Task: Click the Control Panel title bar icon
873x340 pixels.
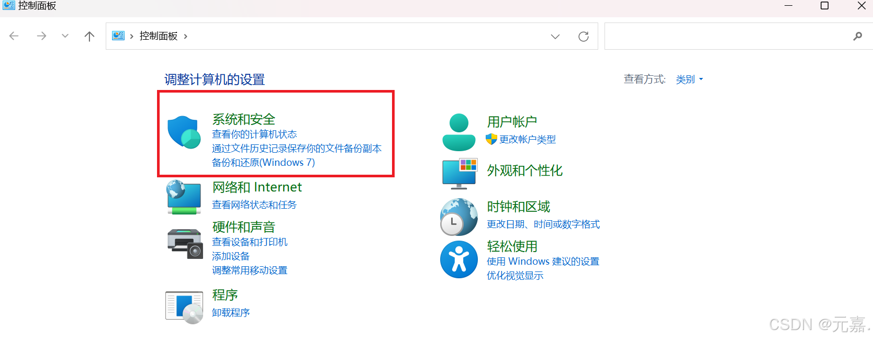Action: [x=9, y=6]
